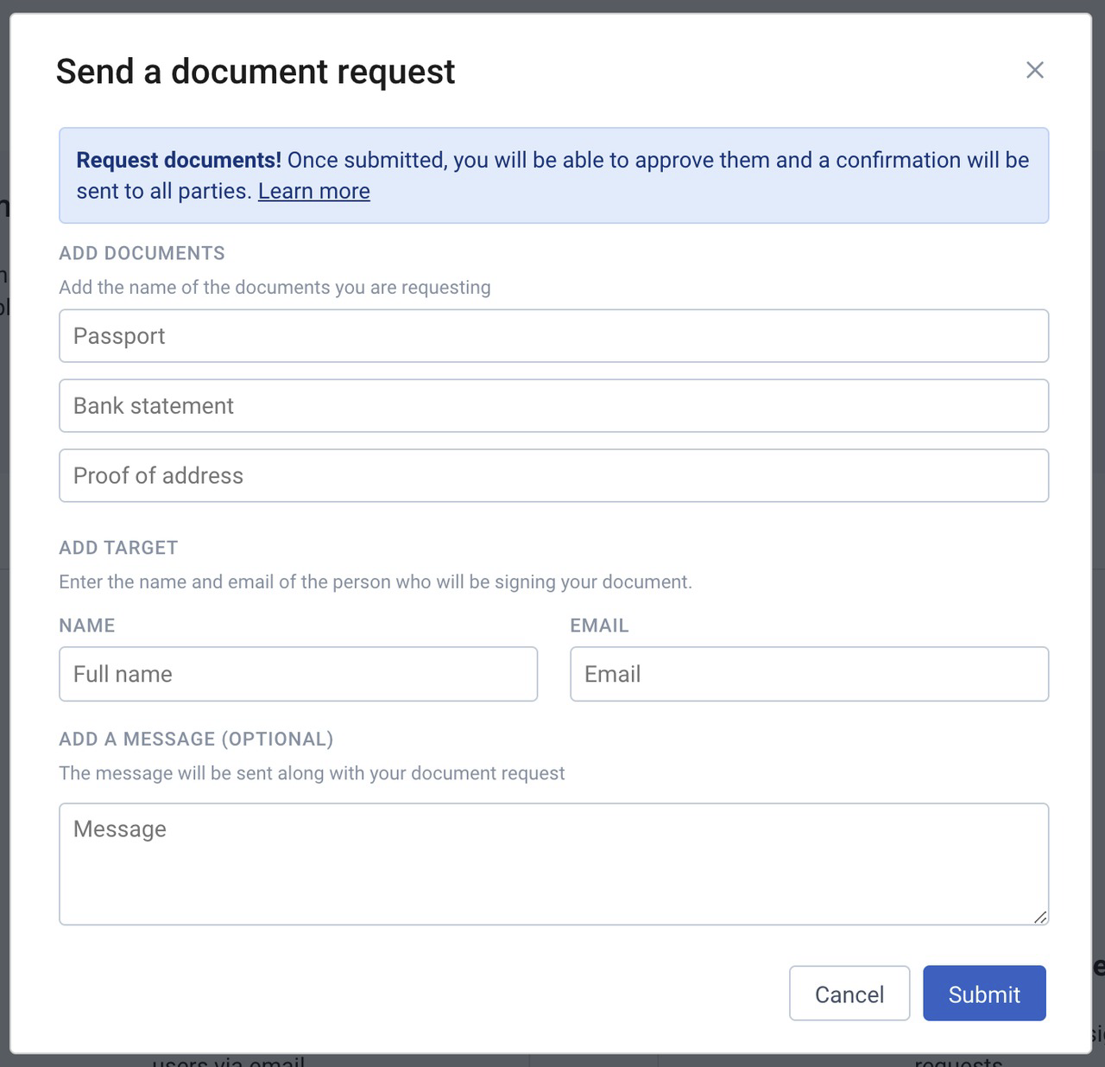1105x1067 pixels.
Task: Grab the Message box resize handle
Action: (1040, 918)
